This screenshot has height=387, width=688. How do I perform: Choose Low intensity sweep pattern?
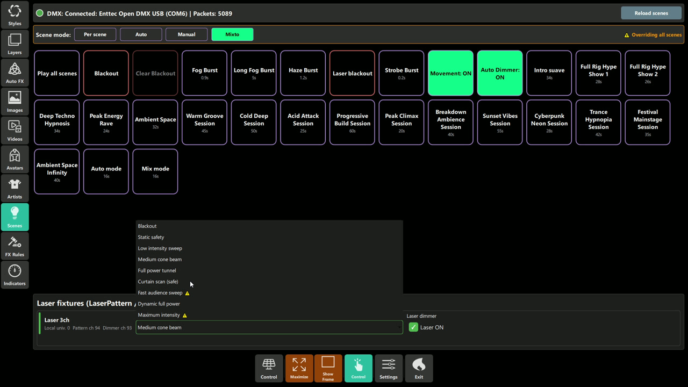point(269,248)
